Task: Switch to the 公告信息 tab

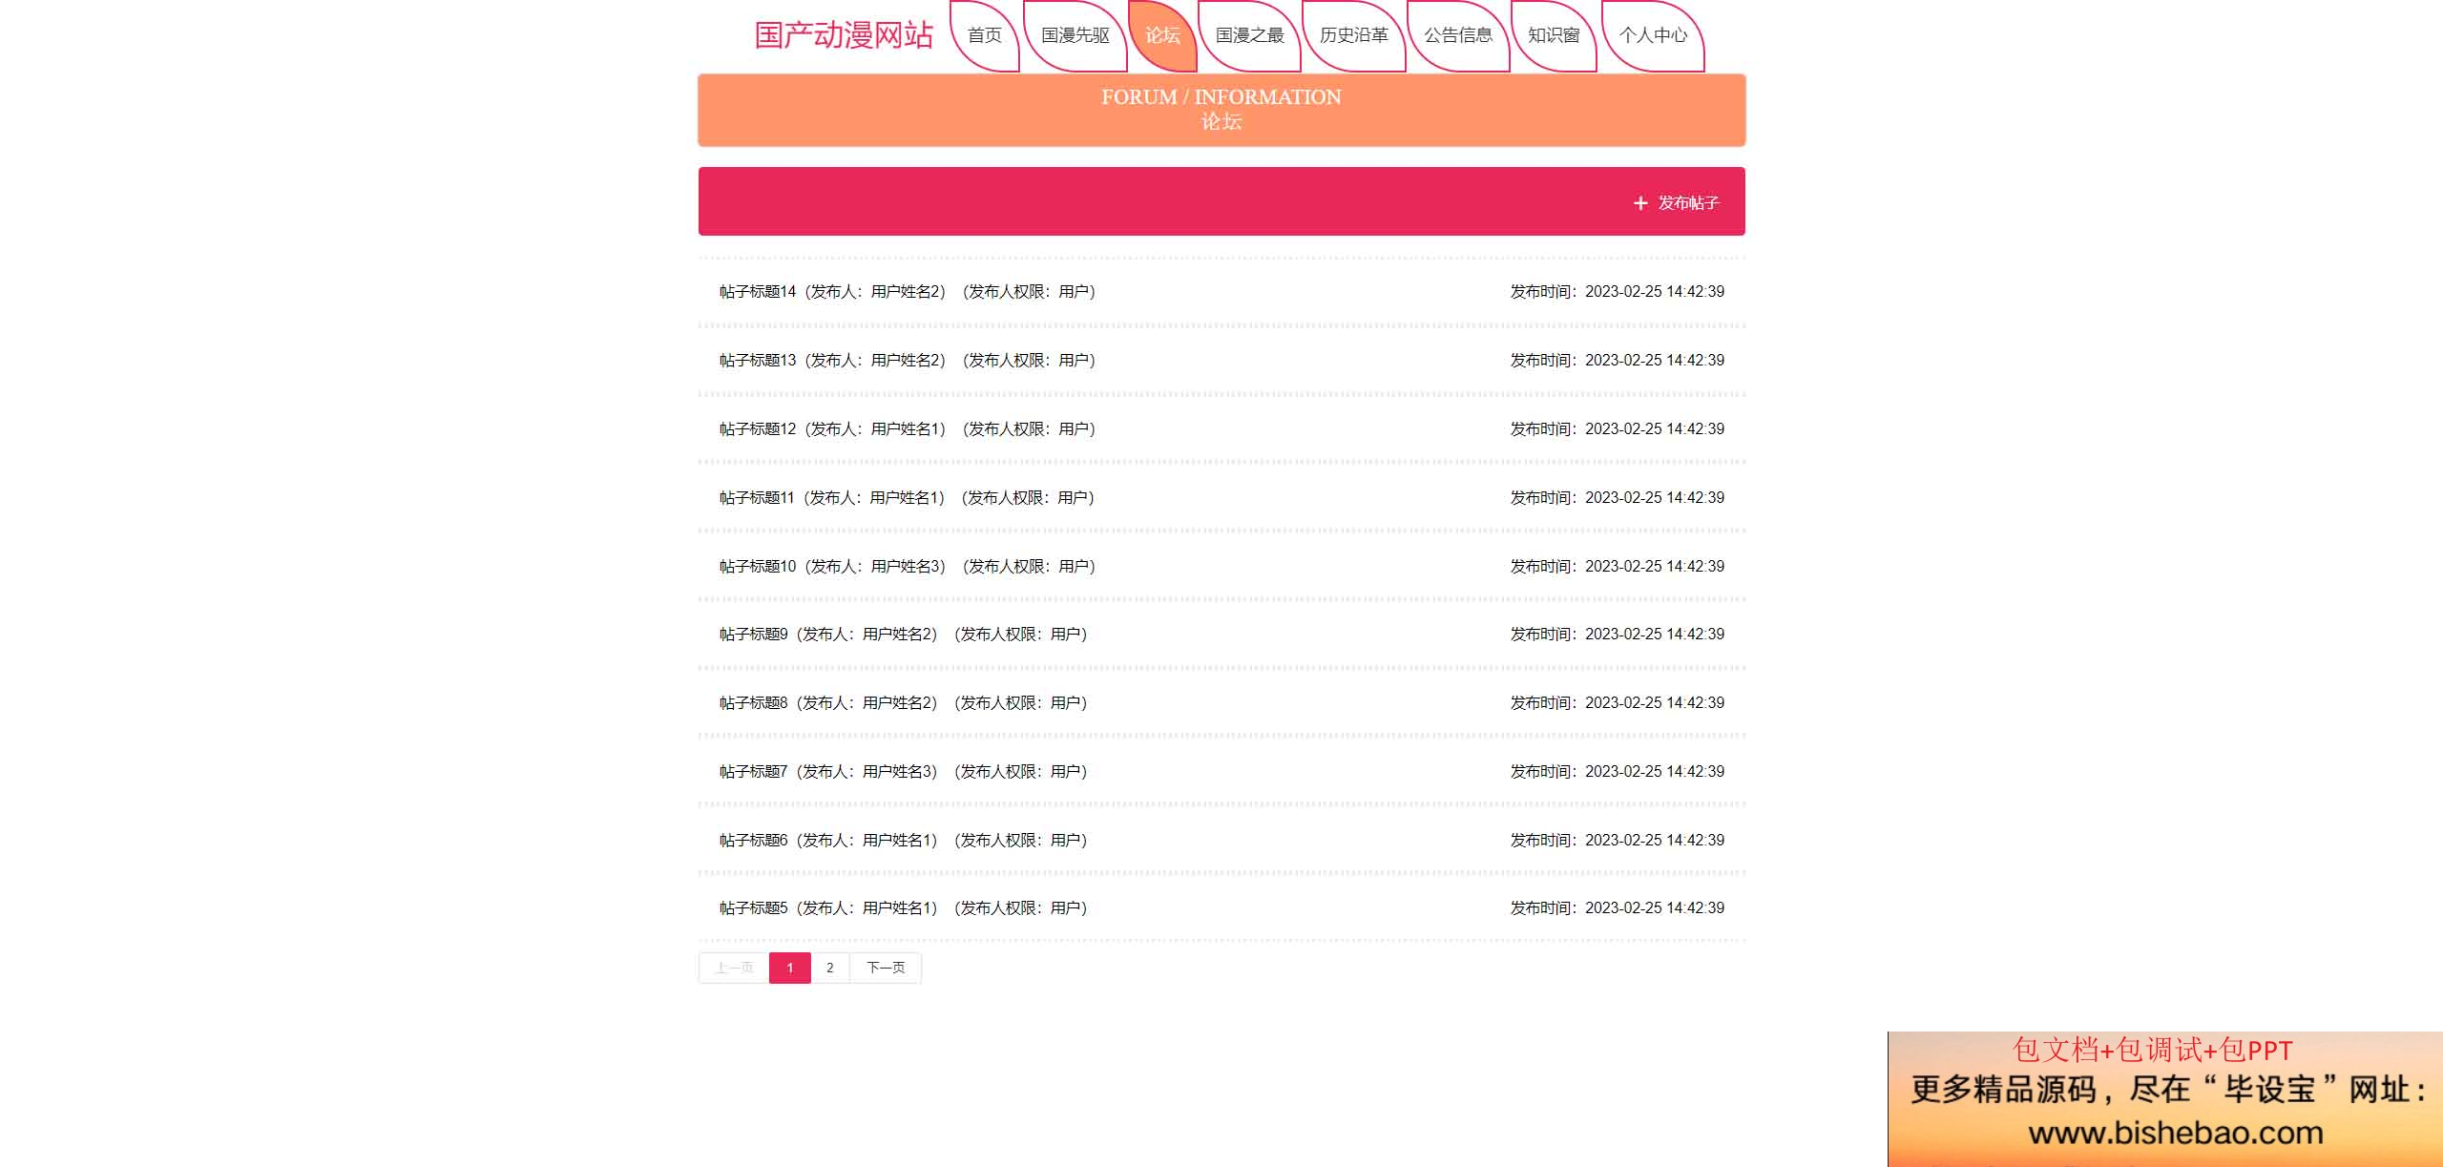Action: pyautogui.click(x=1458, y=35)
